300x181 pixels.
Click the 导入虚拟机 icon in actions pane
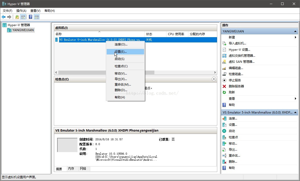[224, 43]
